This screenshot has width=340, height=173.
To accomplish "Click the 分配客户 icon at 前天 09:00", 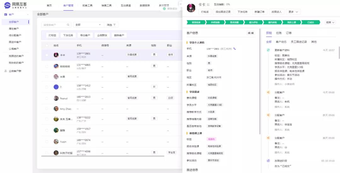I will 268,138.
